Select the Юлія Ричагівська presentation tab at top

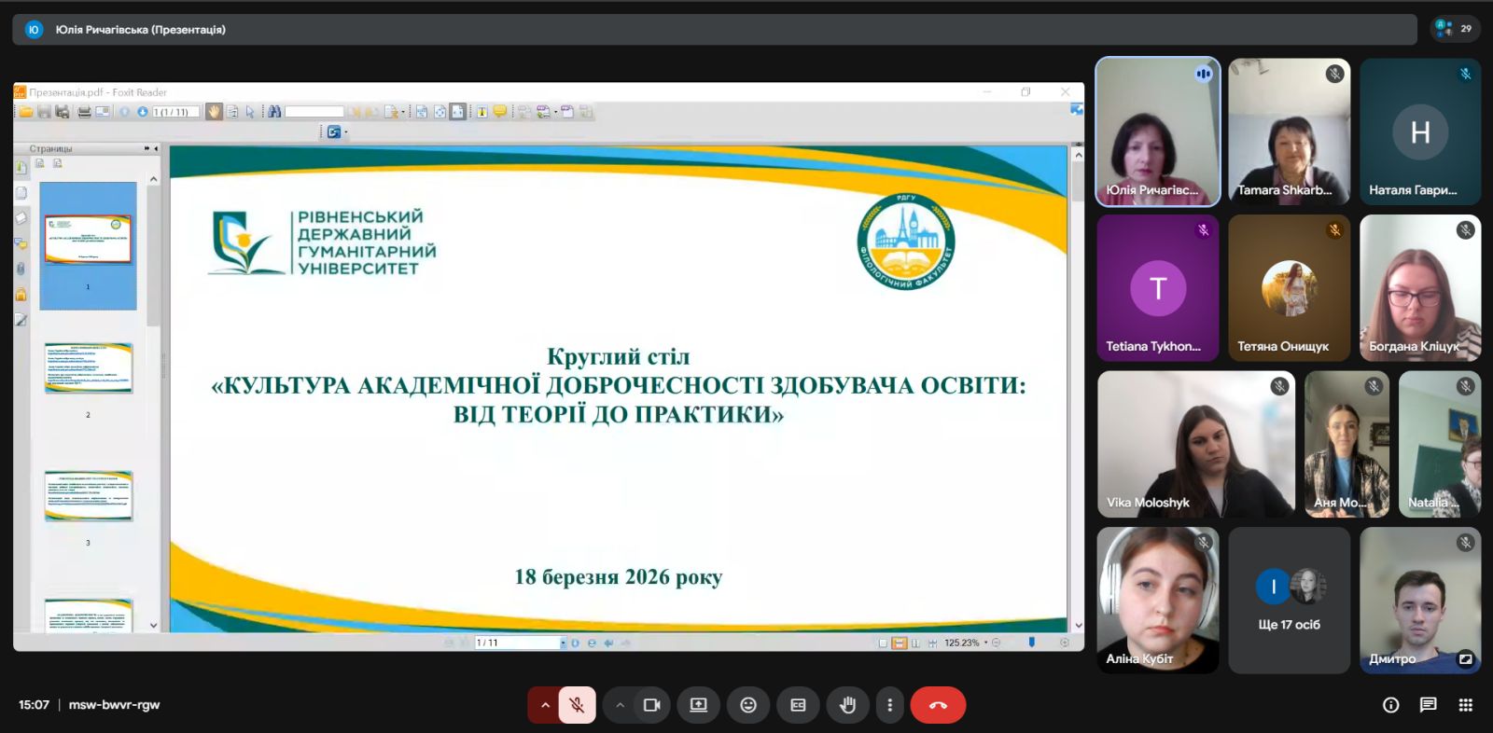(140, 30)
